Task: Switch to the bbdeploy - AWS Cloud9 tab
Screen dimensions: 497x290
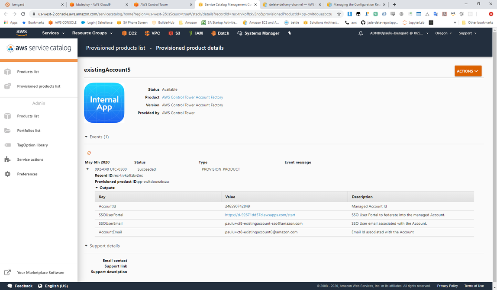Action: click(x=99, y=4)
